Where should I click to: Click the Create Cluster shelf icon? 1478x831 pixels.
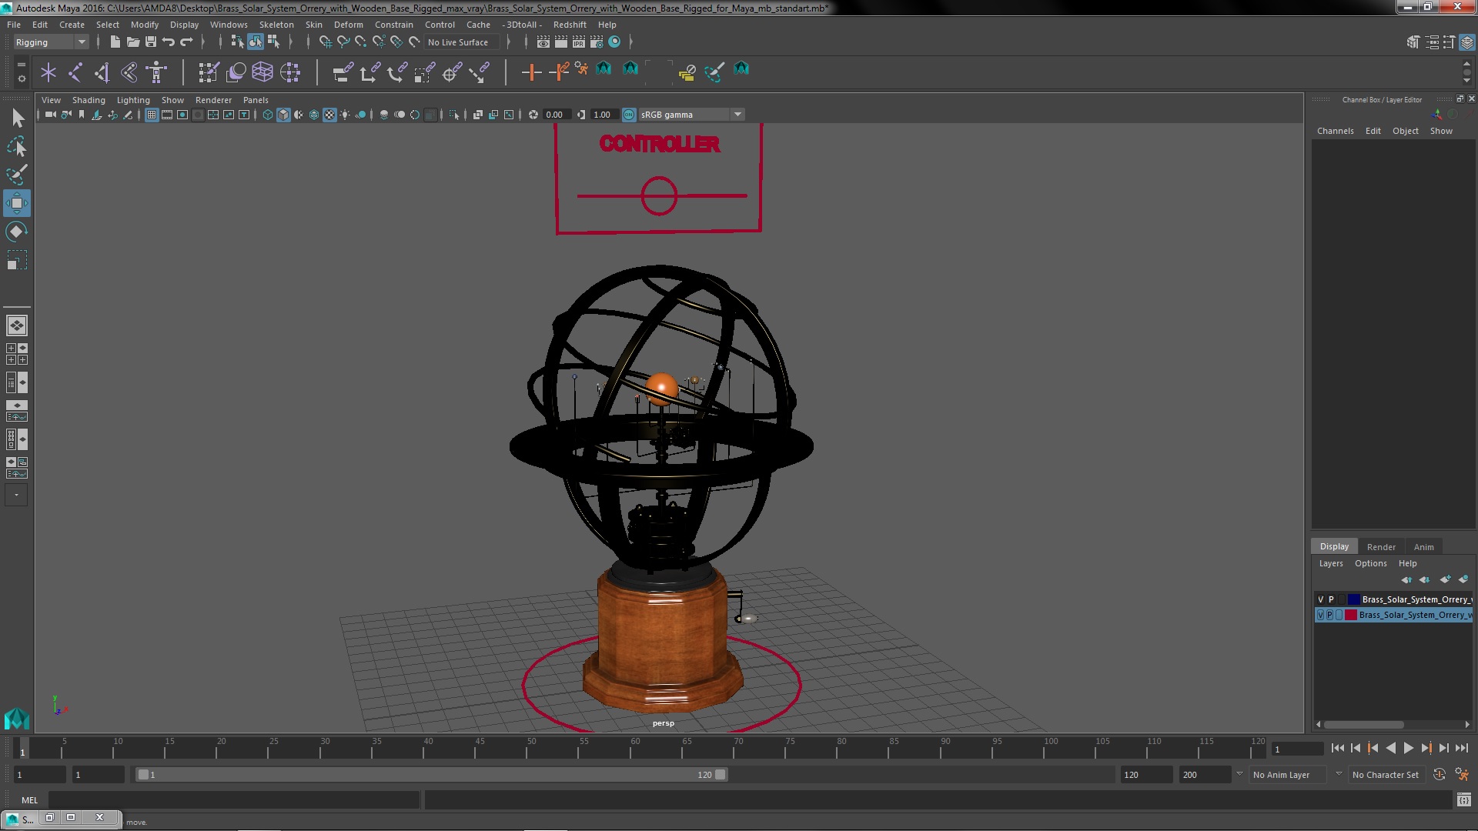point(289,73)
